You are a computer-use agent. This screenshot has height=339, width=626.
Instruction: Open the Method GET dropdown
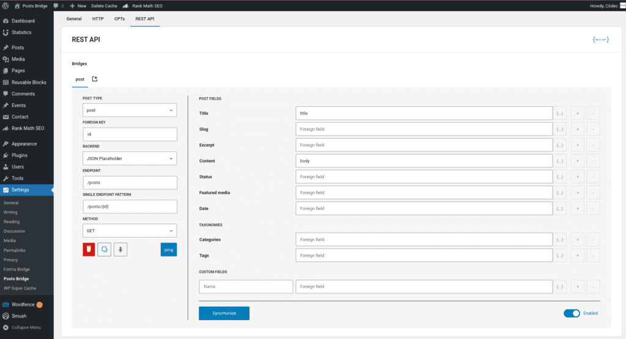[130, 231]
